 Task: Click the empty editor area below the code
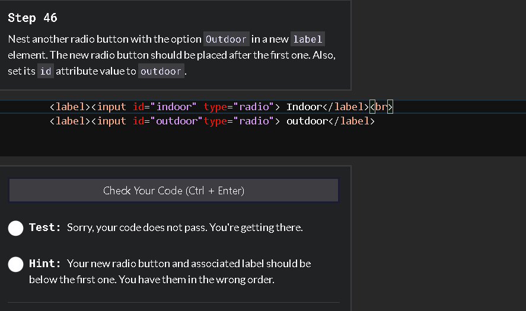tap(237, 142)
